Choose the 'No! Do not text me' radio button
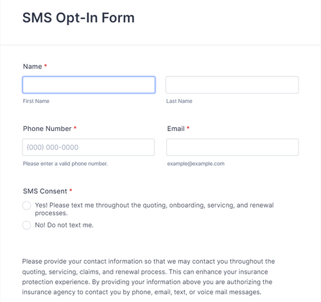This screenshot has height=302, width=321. tap(27, 225)
